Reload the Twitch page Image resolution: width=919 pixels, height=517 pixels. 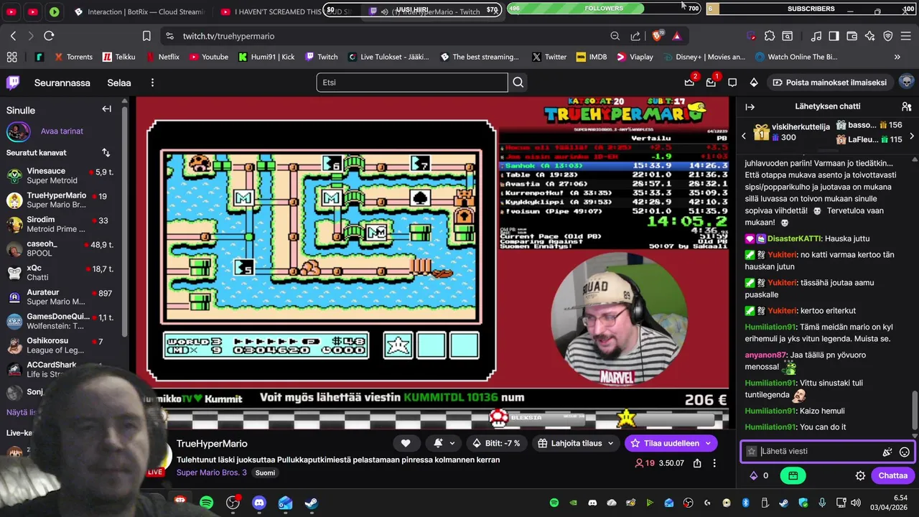[49, 36]
